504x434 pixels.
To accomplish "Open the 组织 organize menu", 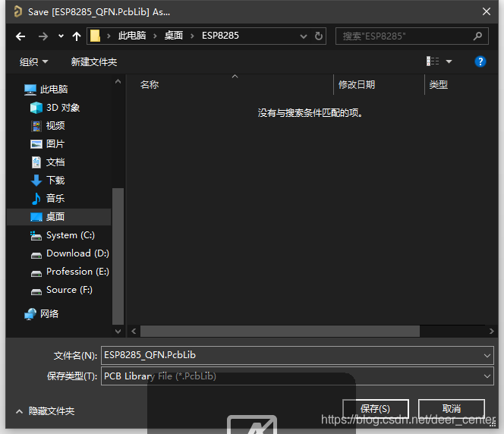I will [x=33, y=61].
